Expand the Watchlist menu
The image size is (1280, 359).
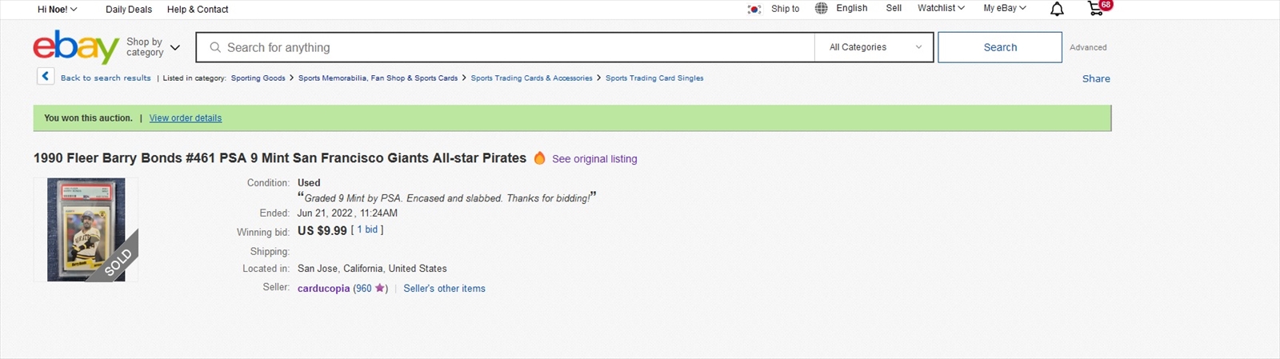pyautogui.click(x=941, y=8)
